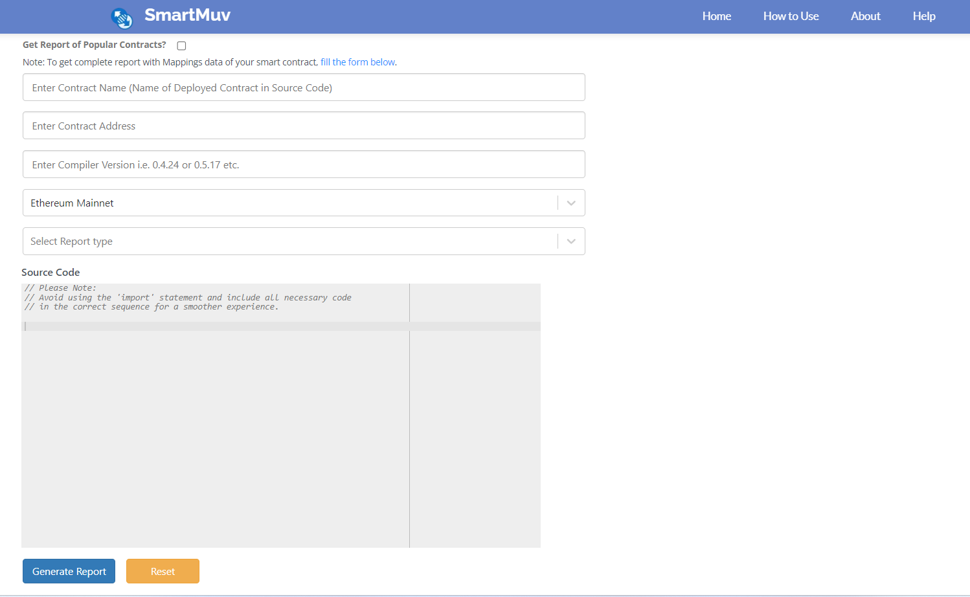Click the Reset button
The image size is (970, 597).
163,571
